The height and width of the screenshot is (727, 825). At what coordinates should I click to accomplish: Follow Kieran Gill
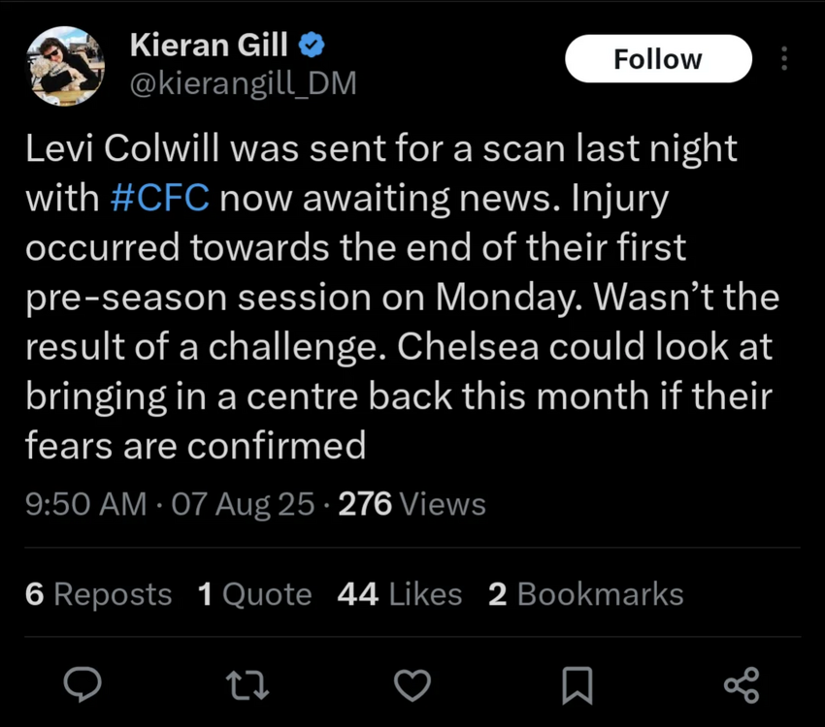658,58
